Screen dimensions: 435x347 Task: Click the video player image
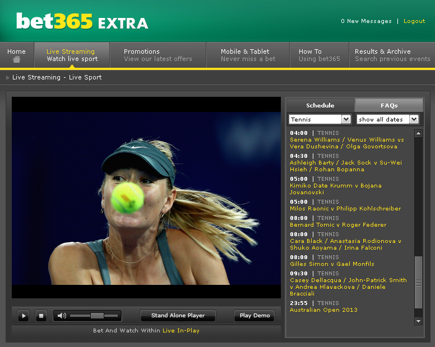(146, 198)
